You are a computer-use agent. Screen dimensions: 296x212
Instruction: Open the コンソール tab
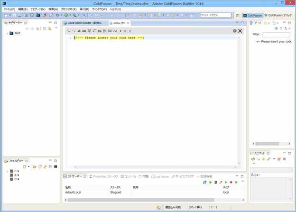coord(129,176)
